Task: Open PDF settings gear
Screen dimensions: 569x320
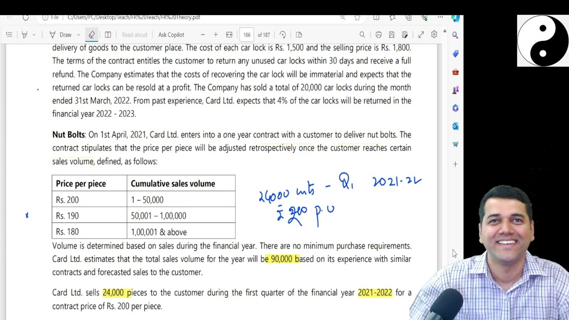Action: [x=434, y=35]
